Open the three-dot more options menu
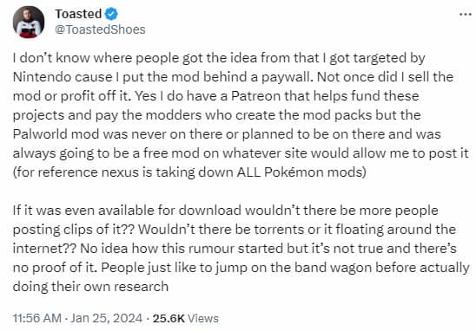This screenshot has height=331, width=476. coord(466,14)
